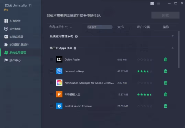Image resolution: width=185 pixels, height=128 pixels.
Task: Click the 所有软件 grid icon
Action: (x=6, y=21)
